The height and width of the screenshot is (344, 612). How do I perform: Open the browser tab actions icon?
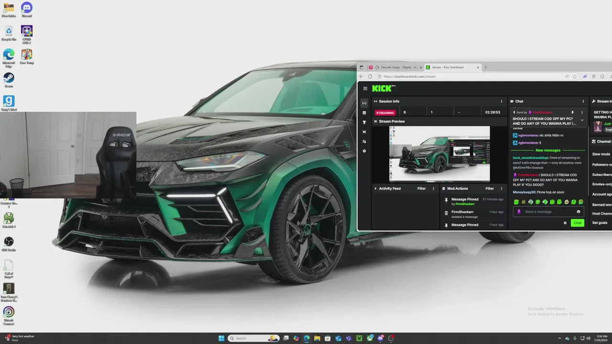point(361,67)
